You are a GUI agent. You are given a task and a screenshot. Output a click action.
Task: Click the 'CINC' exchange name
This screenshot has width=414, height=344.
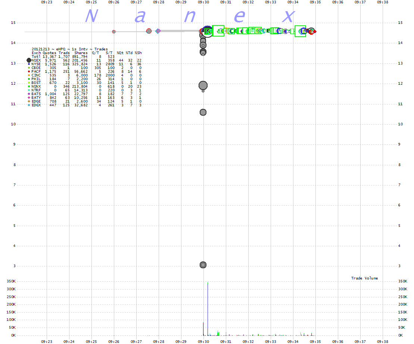(x=36, y=75)
